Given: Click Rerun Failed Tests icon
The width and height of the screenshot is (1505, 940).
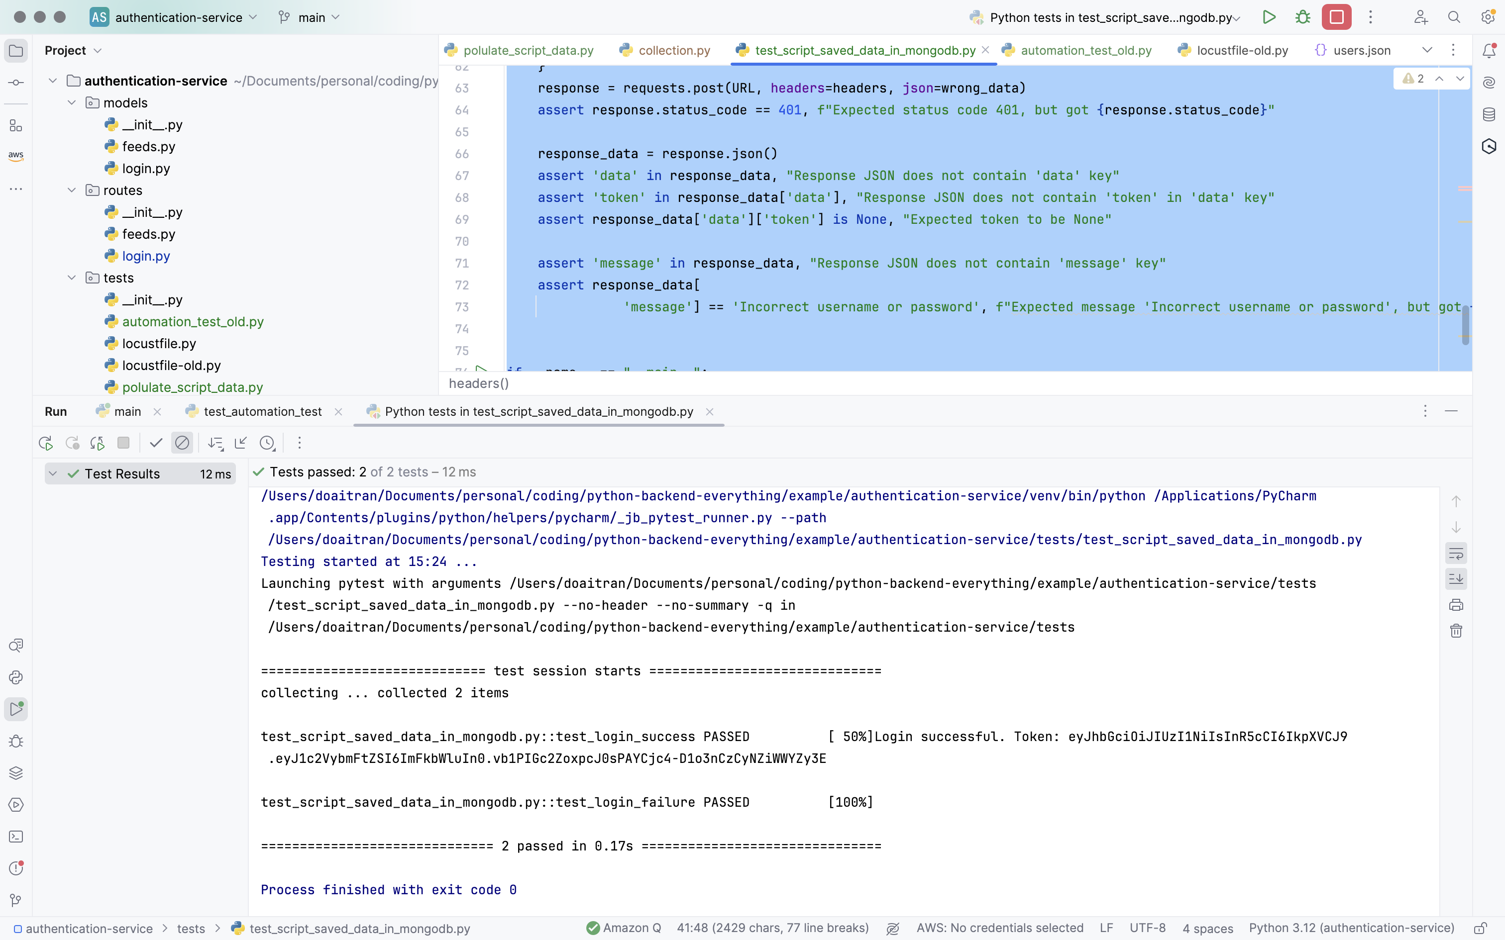Looking at the screenshot, I should coord(72,443).
